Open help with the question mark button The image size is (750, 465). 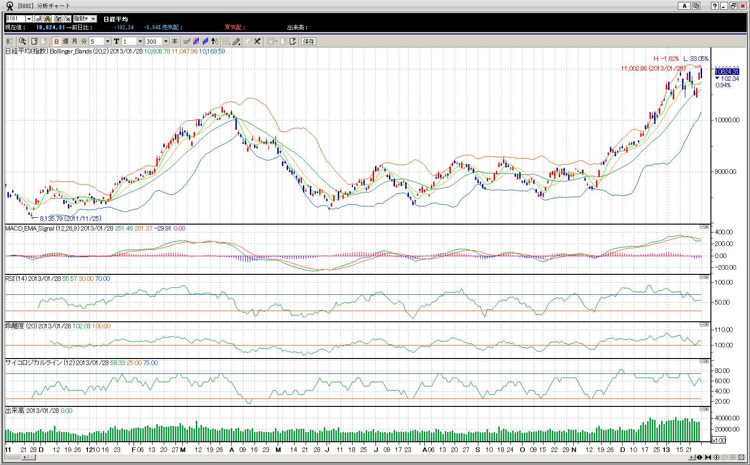715,6
